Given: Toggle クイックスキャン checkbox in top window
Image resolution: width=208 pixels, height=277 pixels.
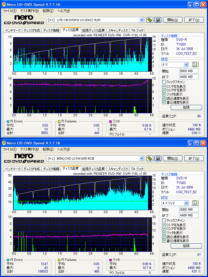Looking at the screenshot, I should 164,82.
